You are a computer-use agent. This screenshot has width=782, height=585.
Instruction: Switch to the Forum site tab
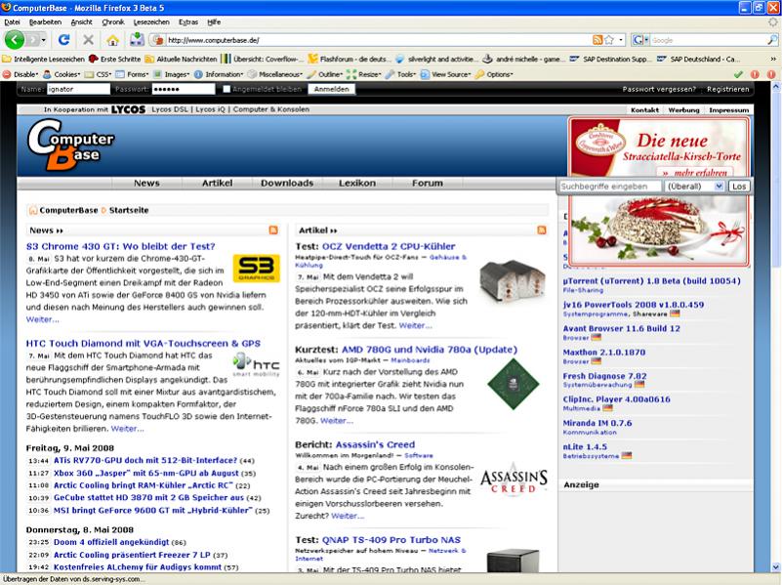click(428, 183)
